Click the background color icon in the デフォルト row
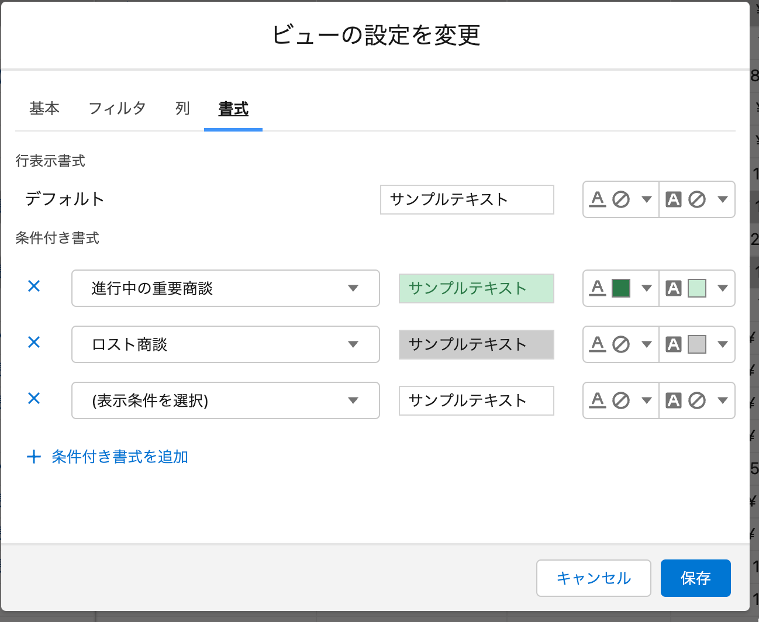The height and width of the screenshot is (622, 759). 674,199
